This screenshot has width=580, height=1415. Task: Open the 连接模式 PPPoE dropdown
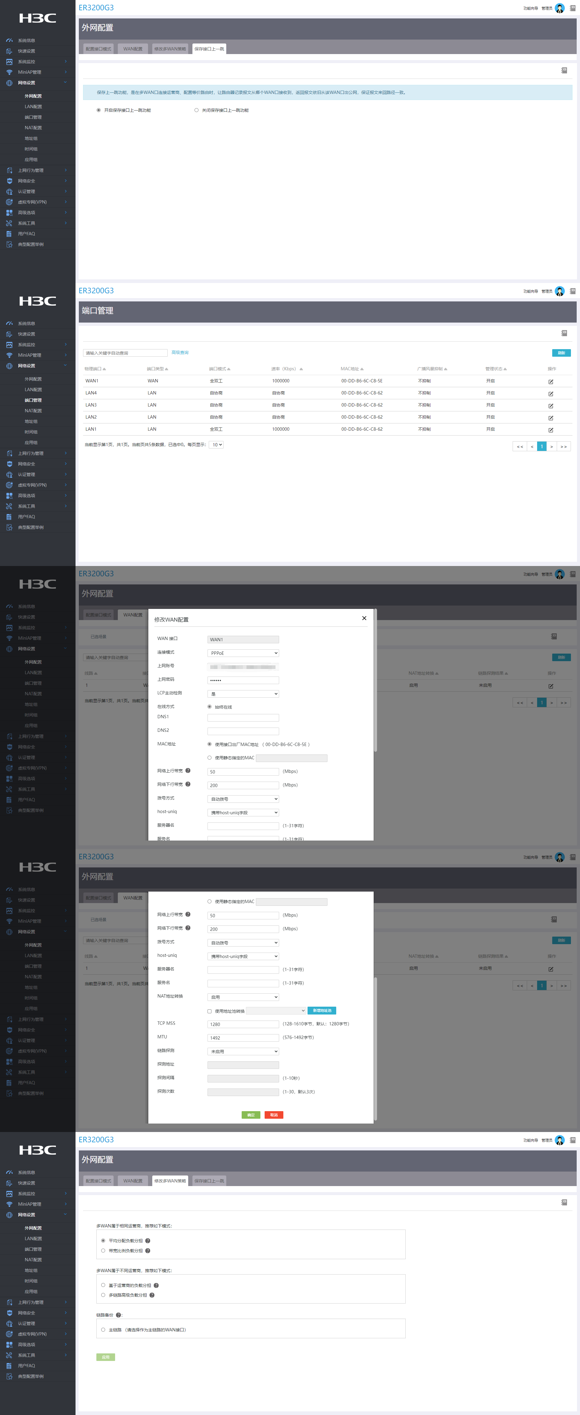pyautogui.click(x=243, y=653)
